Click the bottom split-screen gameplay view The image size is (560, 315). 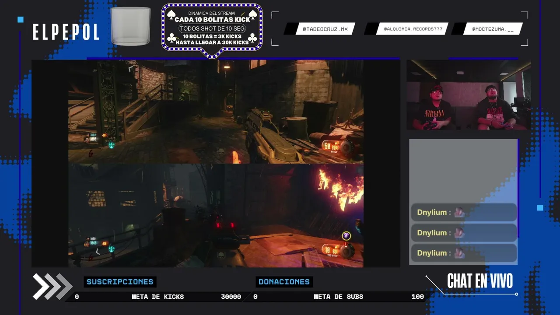[216, 215]
